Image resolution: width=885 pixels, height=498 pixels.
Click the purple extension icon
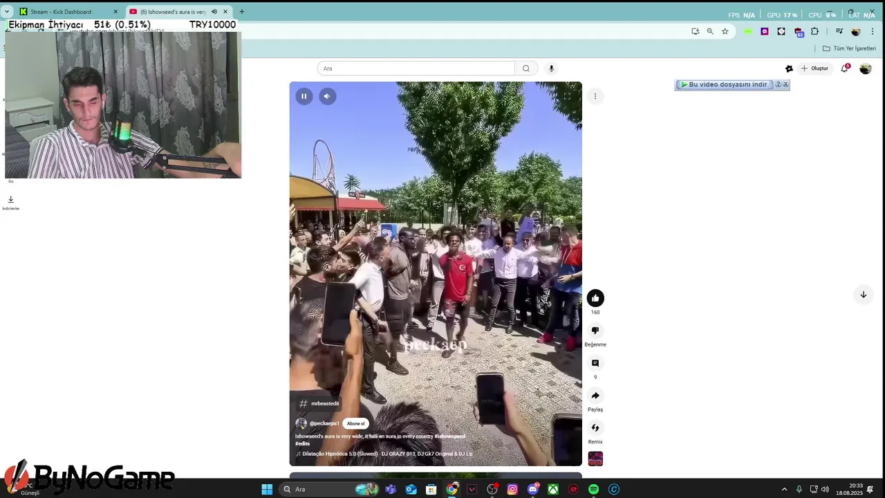pos(765,31)
